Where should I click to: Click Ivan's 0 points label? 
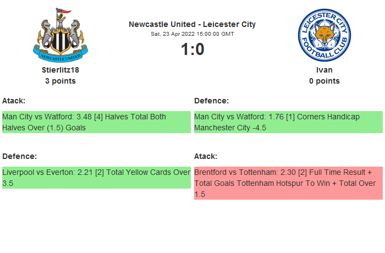[324, 81]
